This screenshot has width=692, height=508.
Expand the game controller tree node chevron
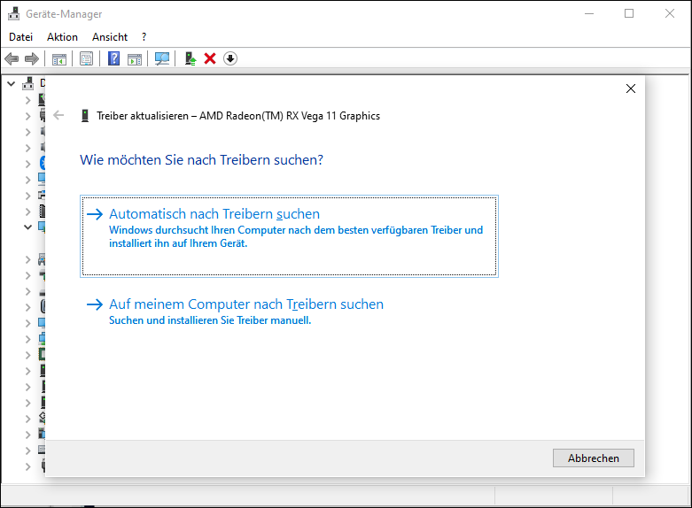[x=27, y=259]
